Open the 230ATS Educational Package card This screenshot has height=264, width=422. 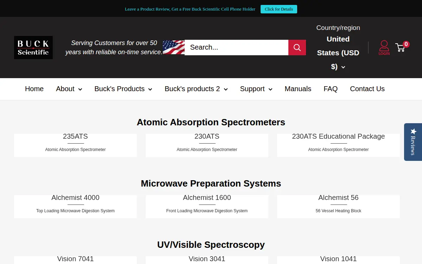tap(338, 145)
